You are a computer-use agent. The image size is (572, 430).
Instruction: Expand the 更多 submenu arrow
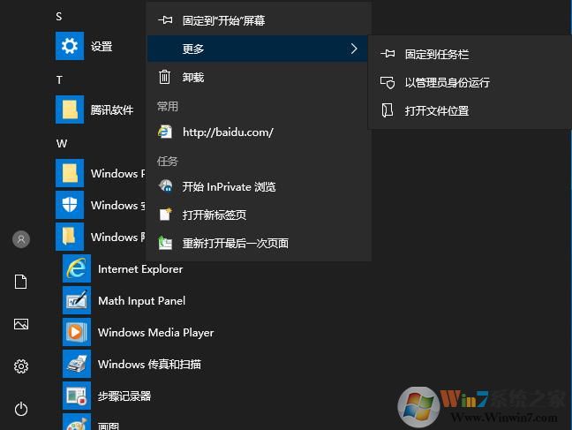[354, 49]
